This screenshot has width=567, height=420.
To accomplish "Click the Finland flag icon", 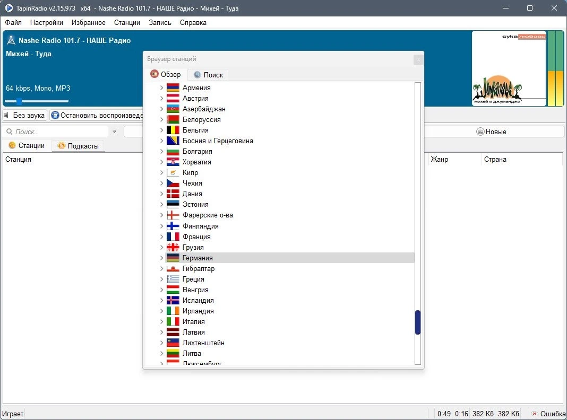I will point(173,226).
